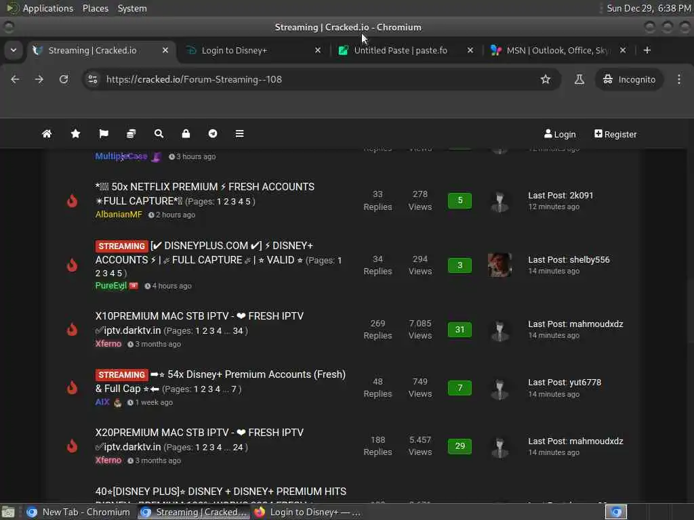The height and width of the screenshot is (520, 694).
Task: Switch to Login to Disney+ Firefox taskbar window
Action: (x=307, y=512)
